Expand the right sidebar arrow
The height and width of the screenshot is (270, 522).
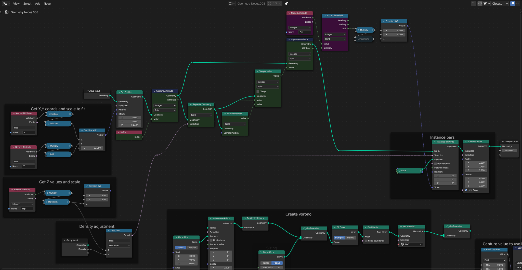click(521, 12)
